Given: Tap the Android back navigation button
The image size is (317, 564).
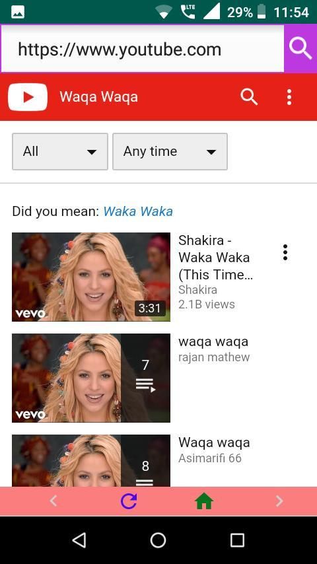Looking at the screenshot, I should (79, 540).
